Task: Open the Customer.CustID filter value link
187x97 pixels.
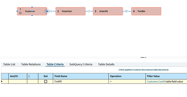Action: click(156, 82)
